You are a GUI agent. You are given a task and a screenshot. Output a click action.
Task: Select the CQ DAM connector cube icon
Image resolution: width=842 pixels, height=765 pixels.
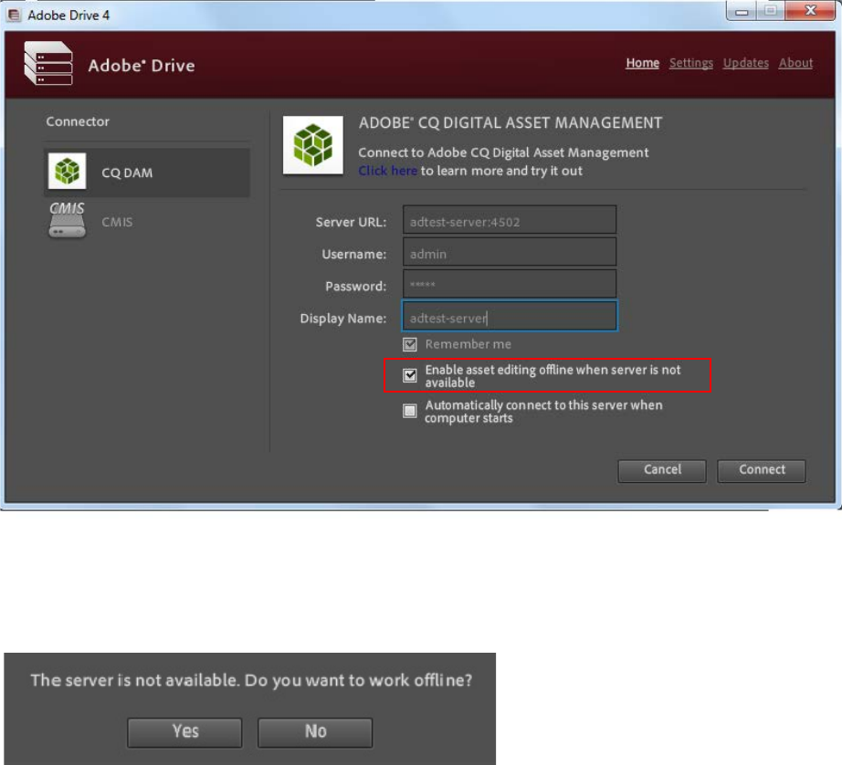click(x=68, y=172)
